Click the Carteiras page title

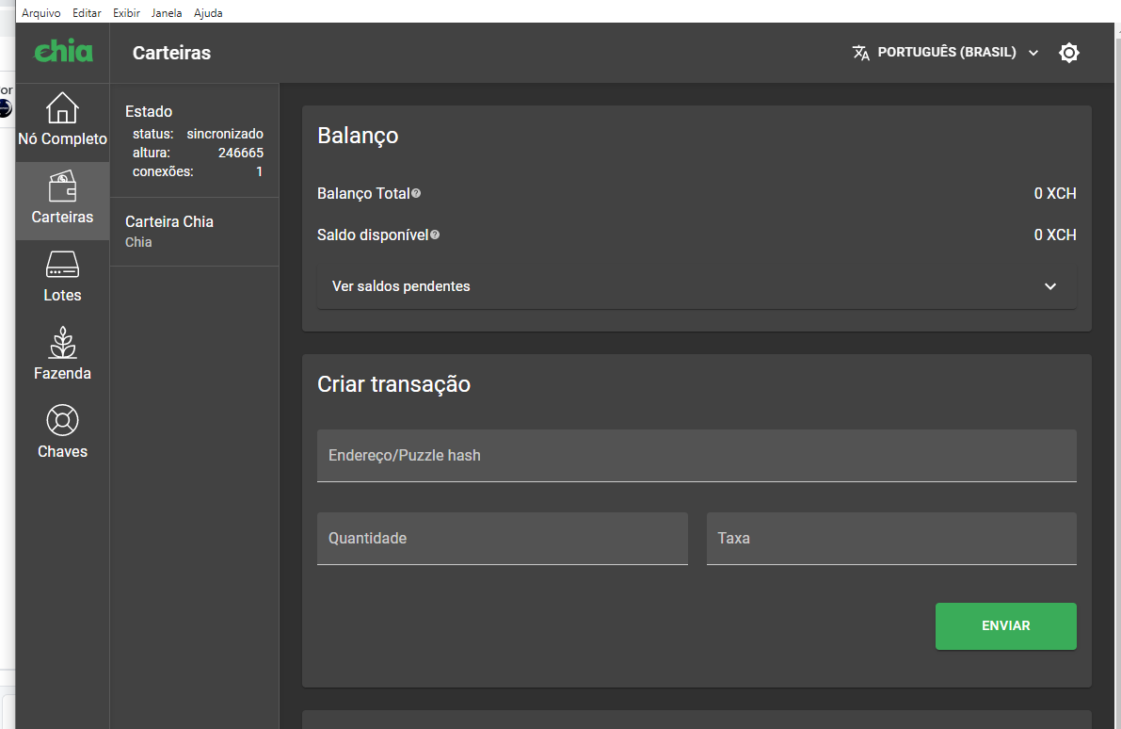[171, 53]
